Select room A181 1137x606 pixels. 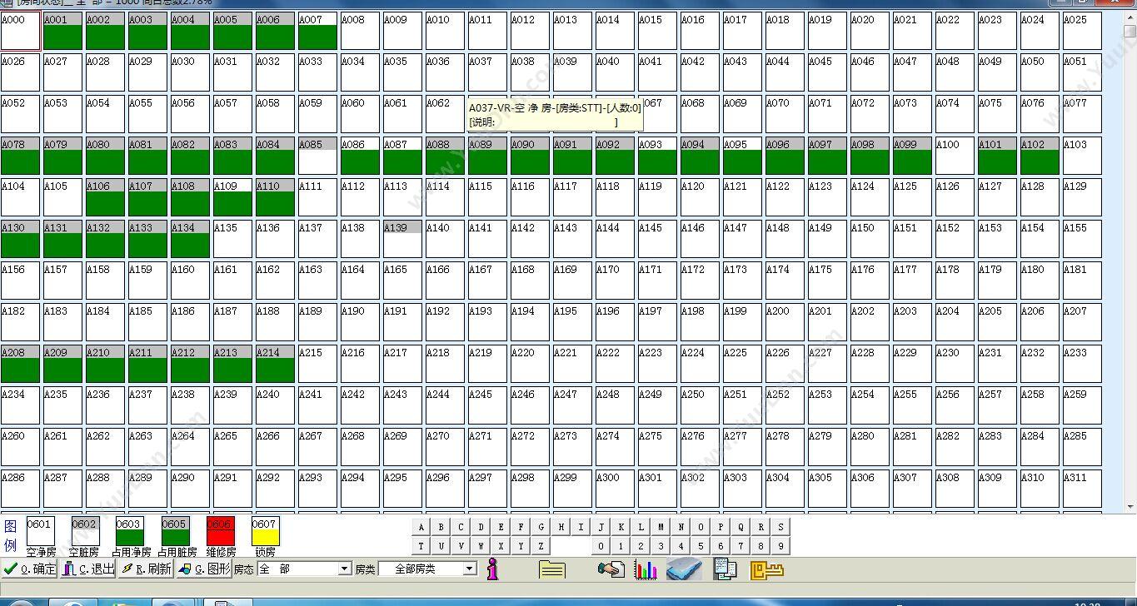1082,281
